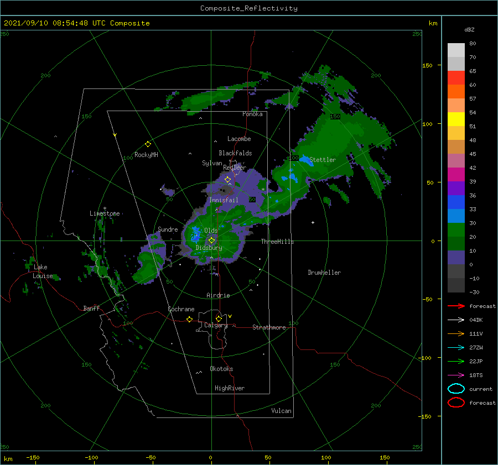Click the Cochrane city label
The image size is (498, 465).
pos(181,309)
